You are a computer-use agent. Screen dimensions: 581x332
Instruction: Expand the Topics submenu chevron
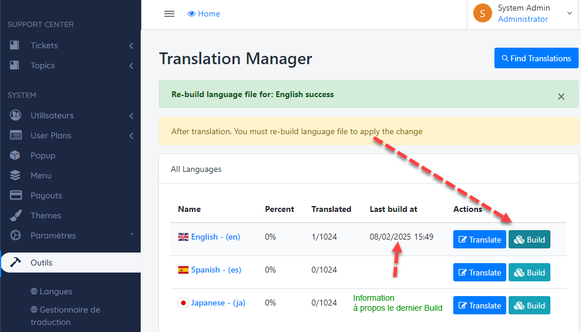pyautogui.click(x=131, y=66)
